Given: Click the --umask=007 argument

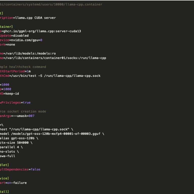Looking at the screenshot, I should [x=24, y=116].
